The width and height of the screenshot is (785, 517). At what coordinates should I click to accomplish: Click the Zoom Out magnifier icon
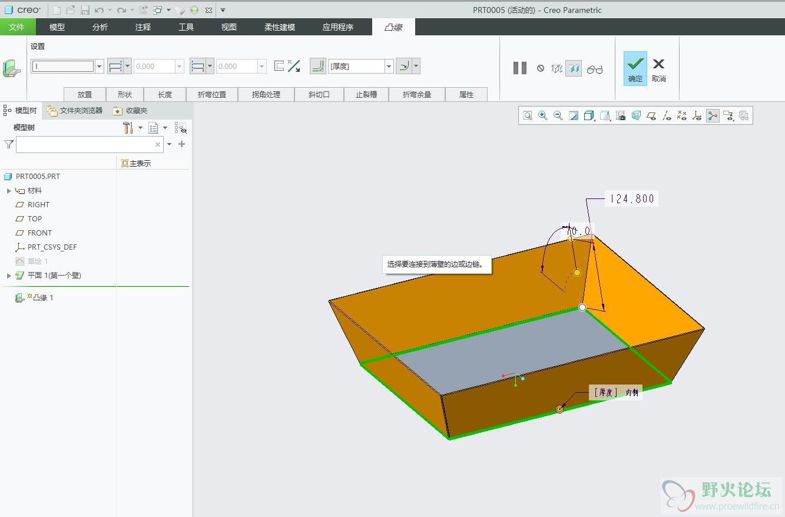coord(558,116)
